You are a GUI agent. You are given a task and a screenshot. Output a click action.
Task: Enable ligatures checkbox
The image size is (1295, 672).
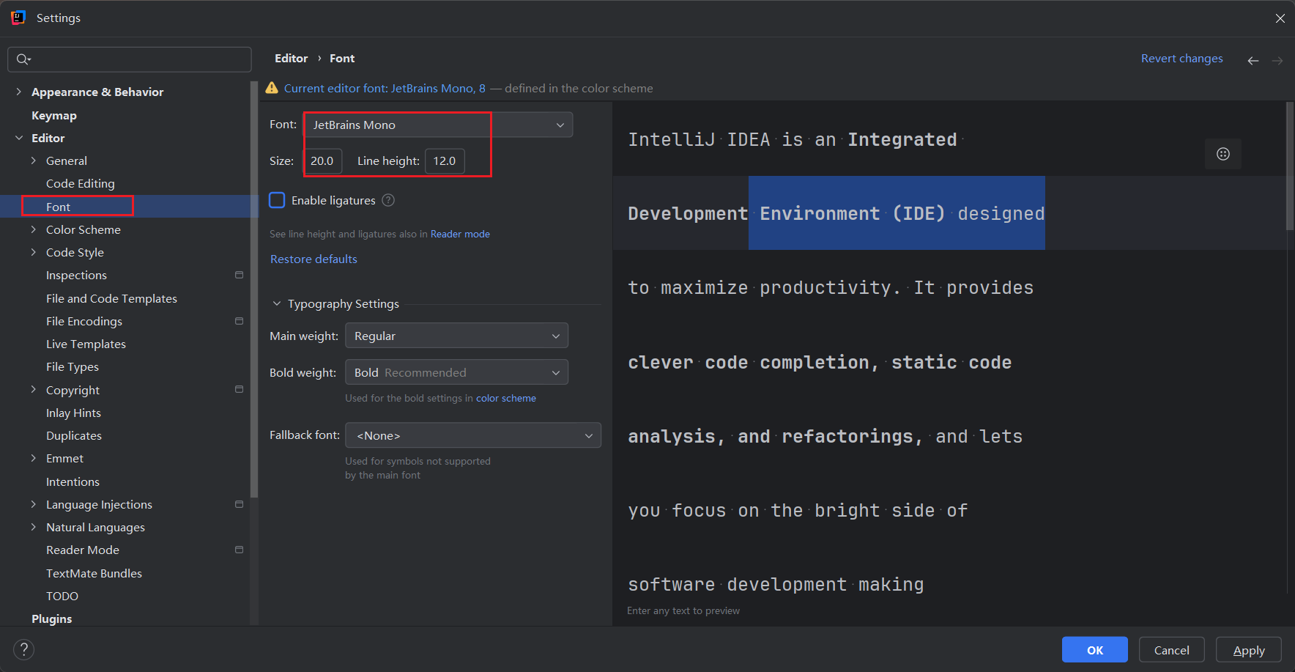click(x=277, y=200)
